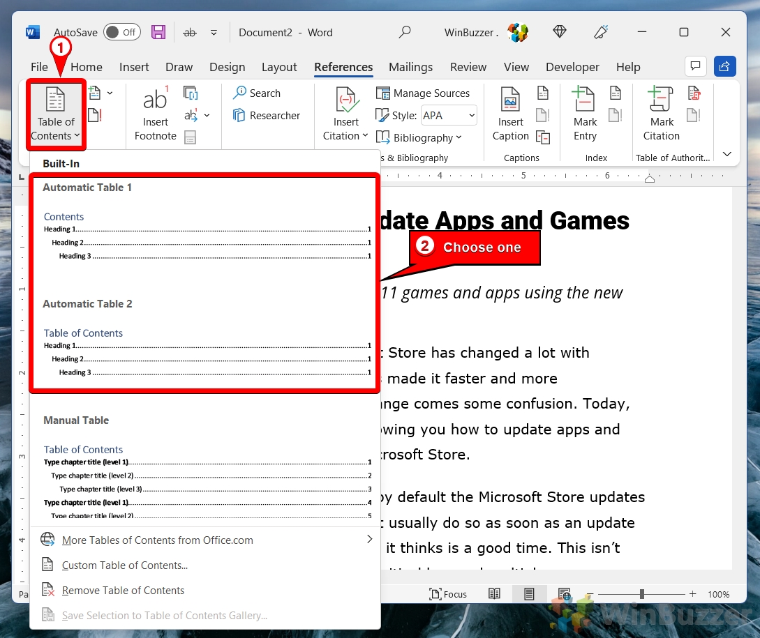Click the Save icon in title bar
The height and width of the screenshot is (638, 760).
click(158, 32)
